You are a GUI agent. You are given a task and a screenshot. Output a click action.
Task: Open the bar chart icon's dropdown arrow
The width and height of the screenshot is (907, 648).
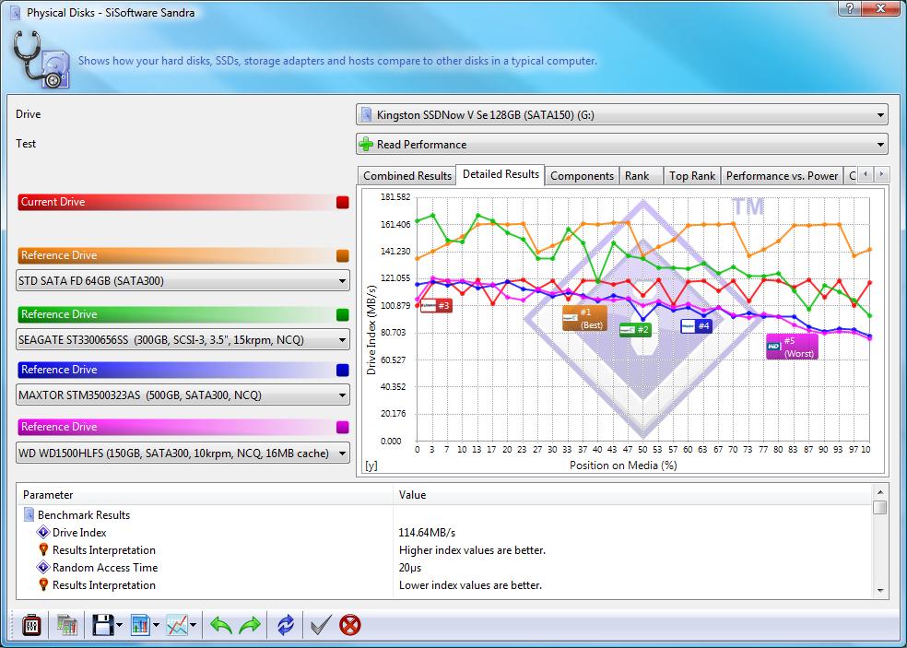coord(156,626)
